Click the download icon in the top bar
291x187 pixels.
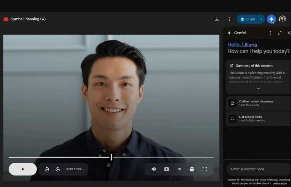coord(217,19)
